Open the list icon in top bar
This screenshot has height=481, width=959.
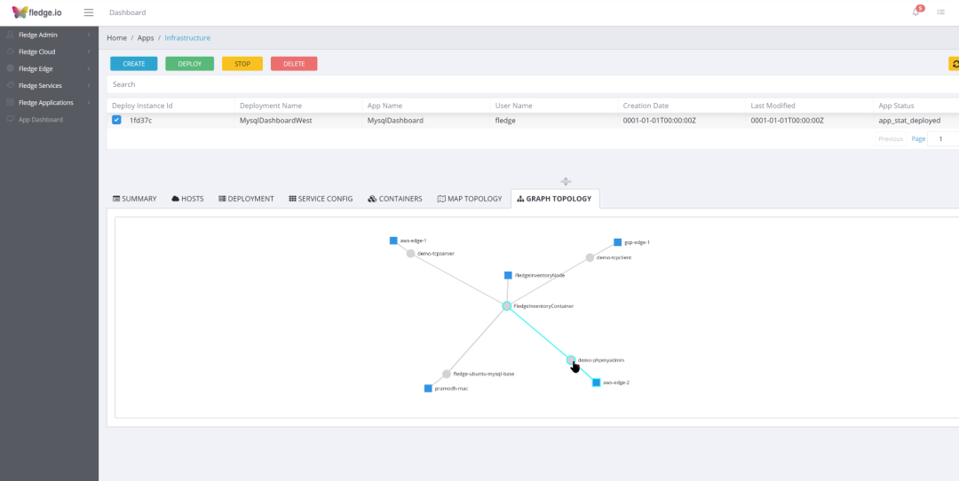(940, 12)
